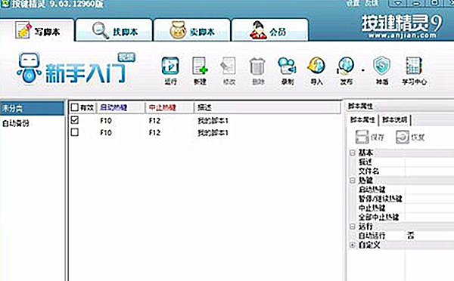Sort by the 启动热键 column header
The height and width of the screenshot is (281, 454).
click(120, 108)
